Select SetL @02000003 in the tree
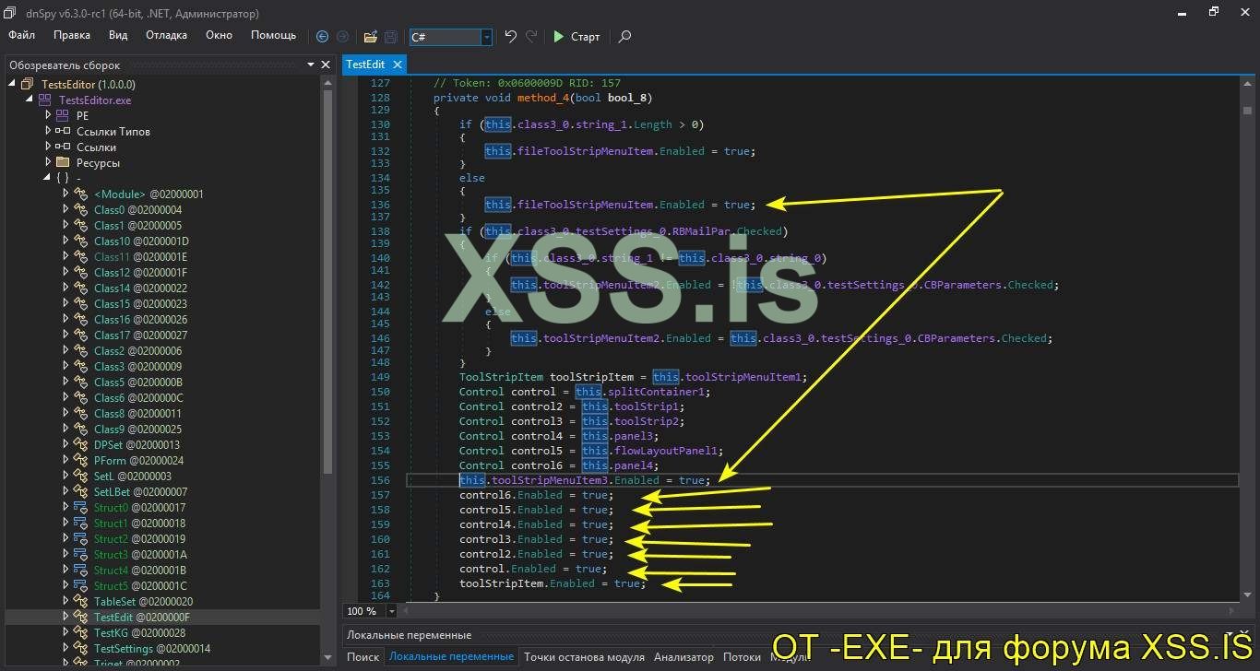The width and height of the screenshot is (1260, 671). (133, 477)
